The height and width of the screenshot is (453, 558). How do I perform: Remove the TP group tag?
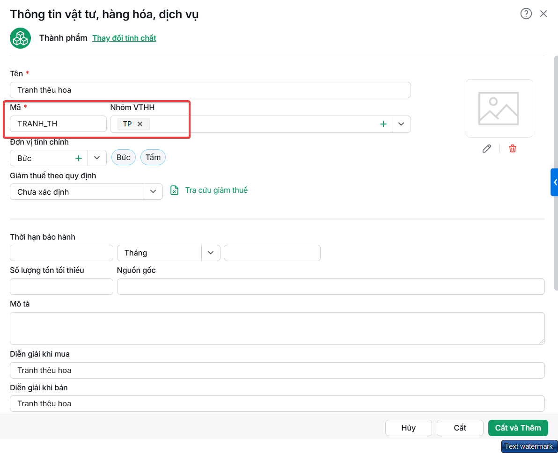pyautogui.click(x=140, y=124)
